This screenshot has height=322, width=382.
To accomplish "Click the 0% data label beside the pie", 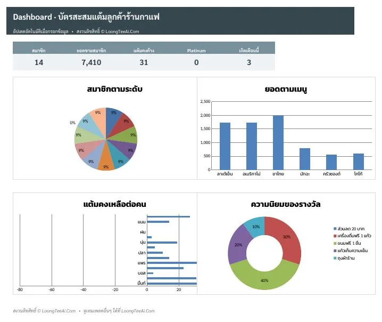I will click(x=72, y=123).
